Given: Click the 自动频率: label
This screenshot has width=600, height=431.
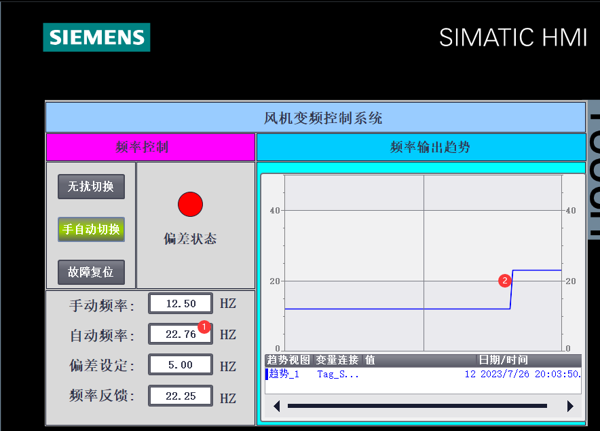Looking at the screenshot, I should click(102, 336).
